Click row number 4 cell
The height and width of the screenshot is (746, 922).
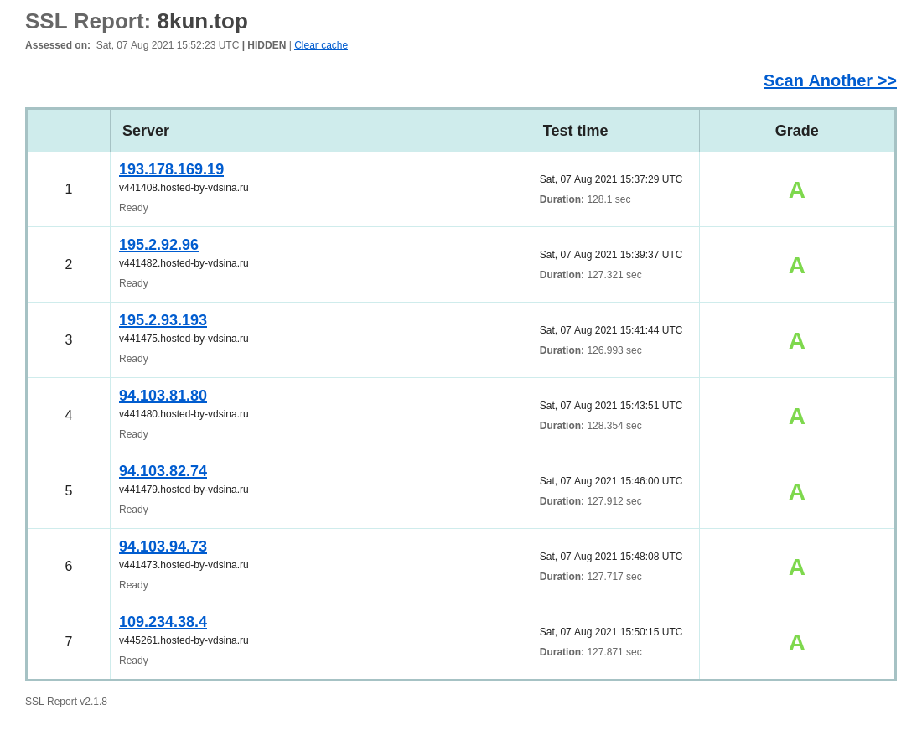coord(69,416)
